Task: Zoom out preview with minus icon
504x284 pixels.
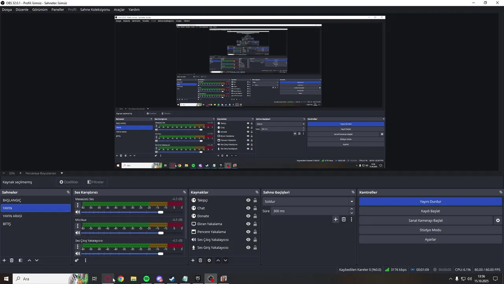Action: 4,173
